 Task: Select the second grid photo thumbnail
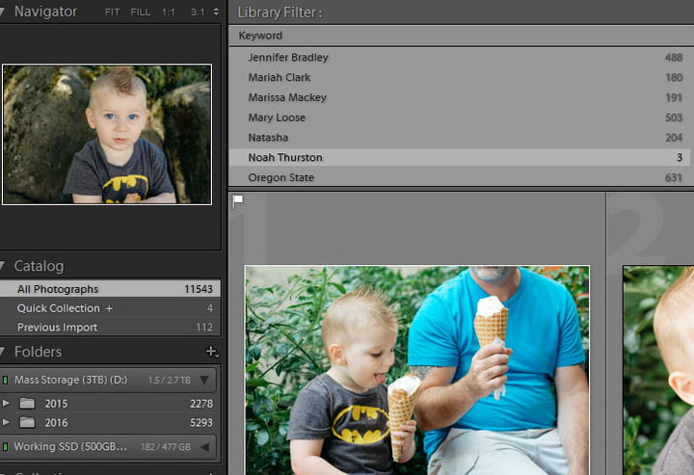(658, 370)
